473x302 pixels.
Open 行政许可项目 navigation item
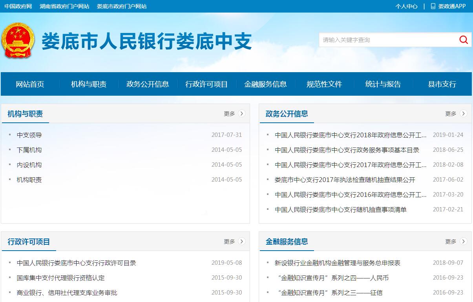coord(206,84)
